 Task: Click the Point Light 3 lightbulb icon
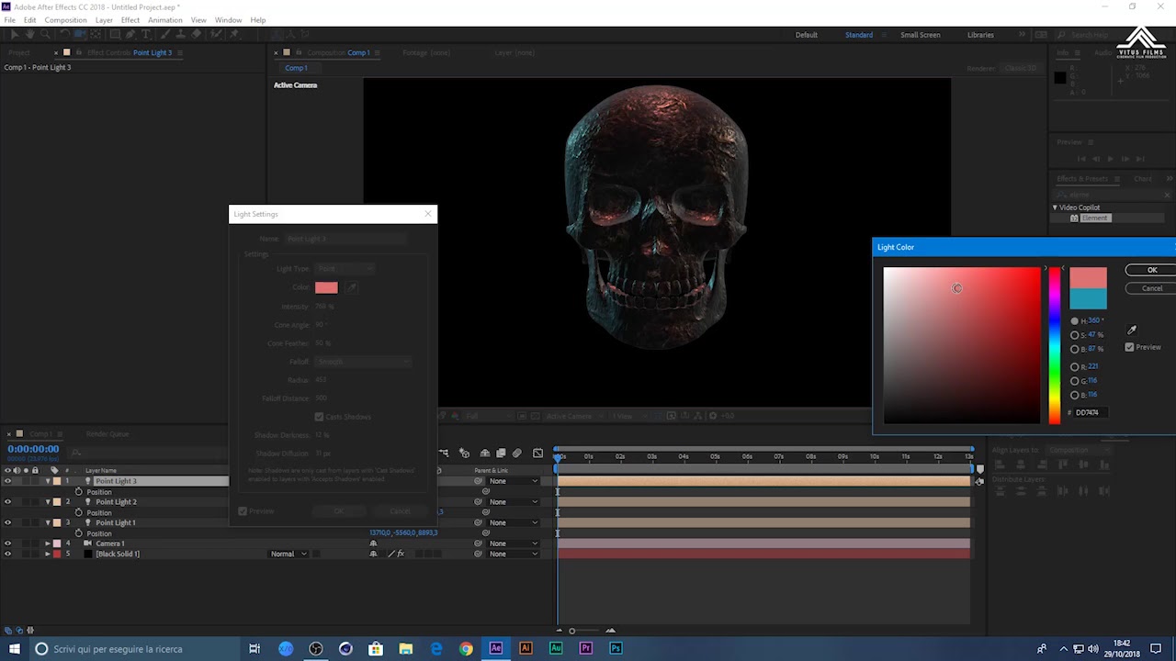tap(89, 481)
